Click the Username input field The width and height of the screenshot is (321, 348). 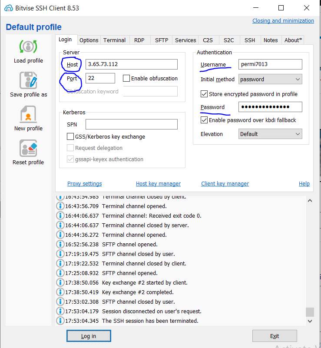click(x=270, y=64)
